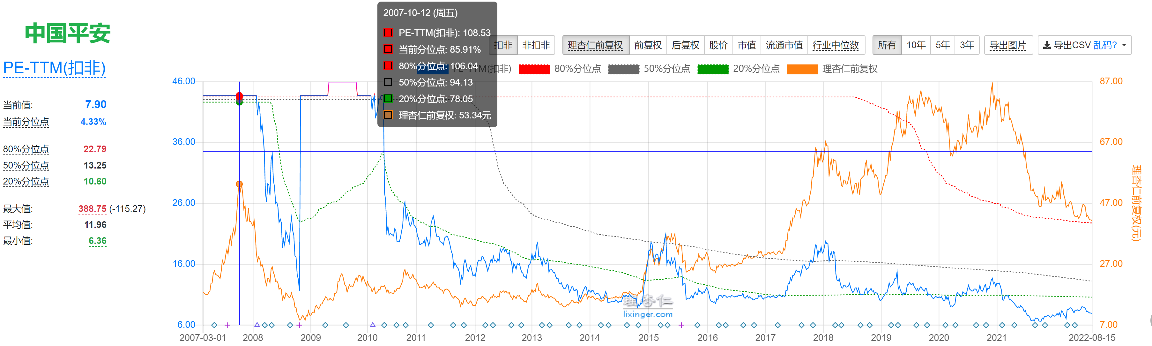Image resolution: width=1152 pixels, height=346 pixels.
Task: Switch to 非扣非 mode
Action: 536,45
